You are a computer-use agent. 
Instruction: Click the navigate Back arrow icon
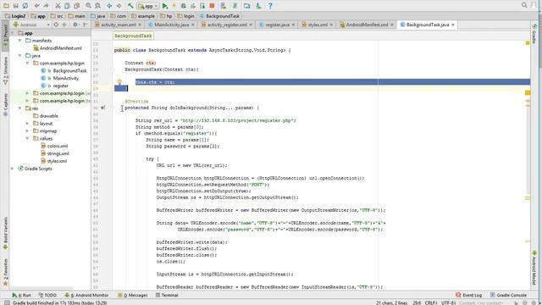[x=109, y=6]
